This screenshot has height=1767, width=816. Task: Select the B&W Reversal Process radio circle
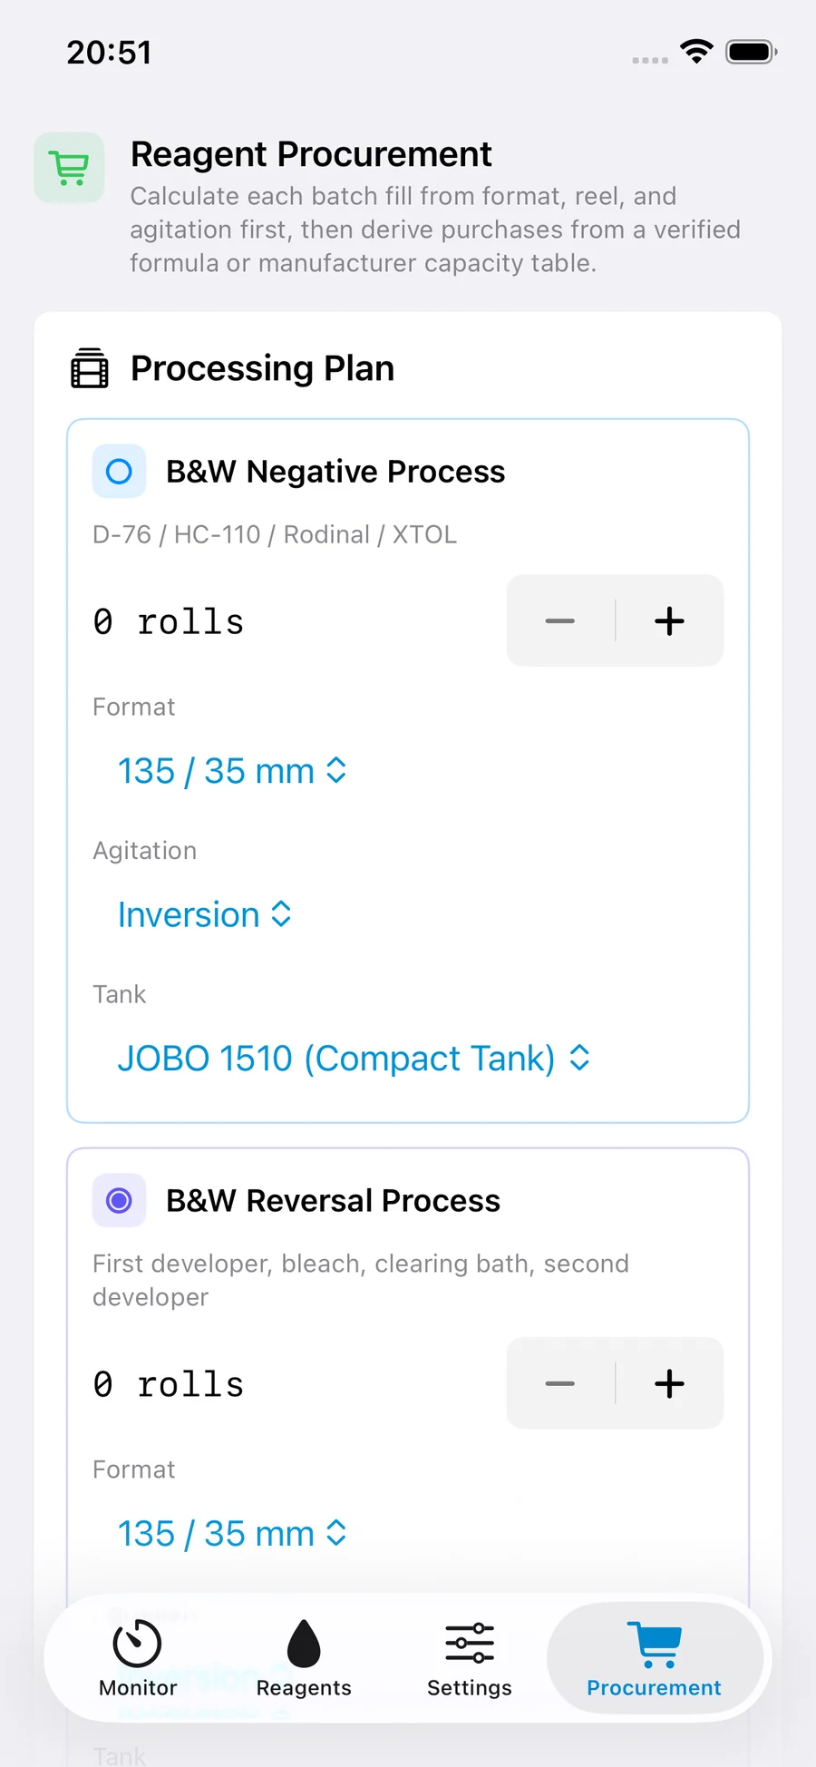pyautogui.click(x=119, y=1201)
